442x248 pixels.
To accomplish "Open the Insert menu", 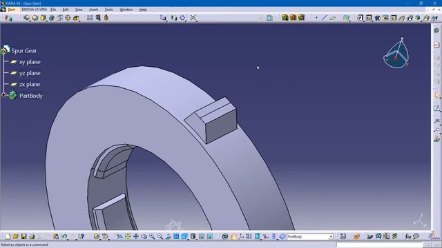I will point(93,10).
